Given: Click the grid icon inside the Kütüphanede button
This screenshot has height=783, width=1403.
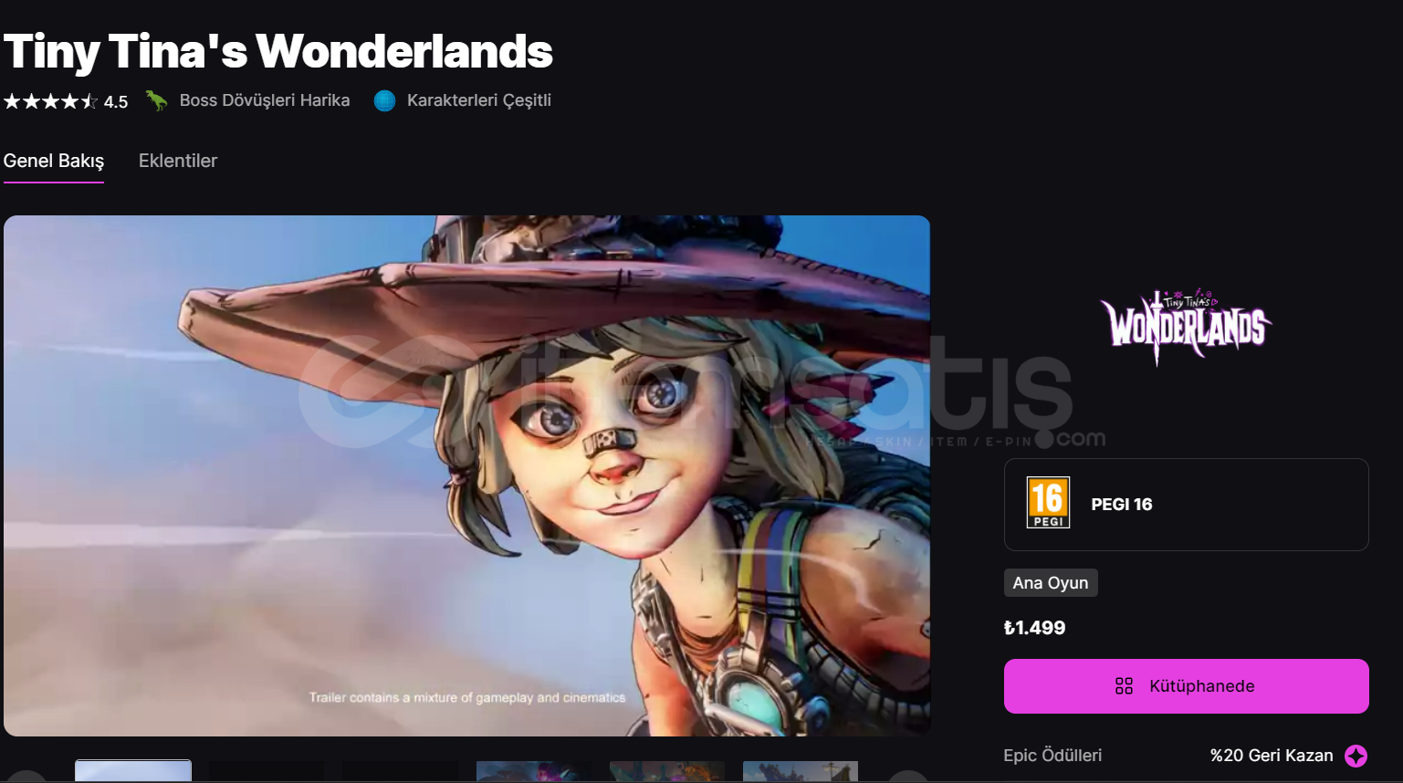Looking at the screenshot, I should tap(1125, 686).
